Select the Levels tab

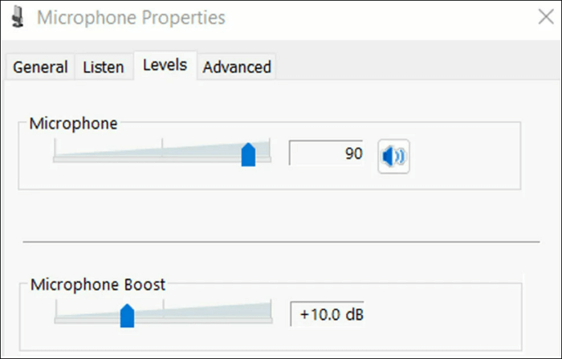click(x=165, y=65)
